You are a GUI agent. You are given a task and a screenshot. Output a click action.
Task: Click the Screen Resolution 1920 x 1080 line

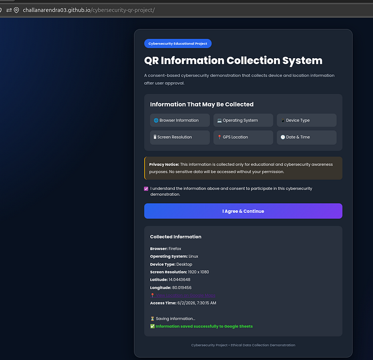tap(180, 272)
